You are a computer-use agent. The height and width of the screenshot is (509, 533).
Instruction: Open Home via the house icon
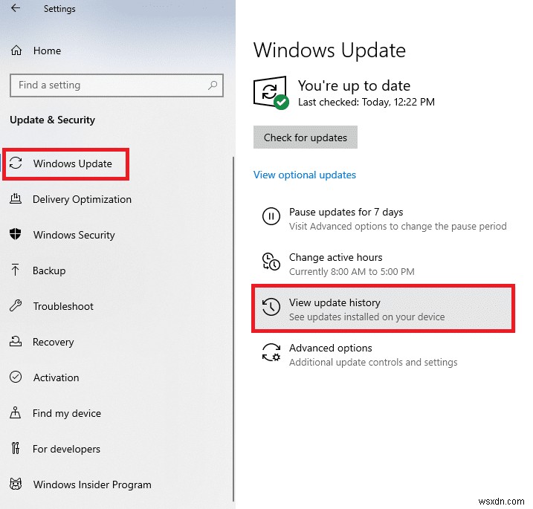16,51
